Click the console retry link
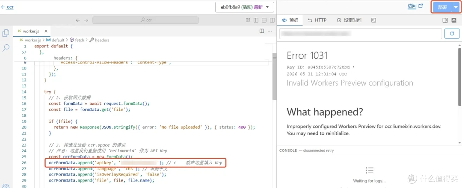Viewport: 462px width, 188px height. (330, 150)
